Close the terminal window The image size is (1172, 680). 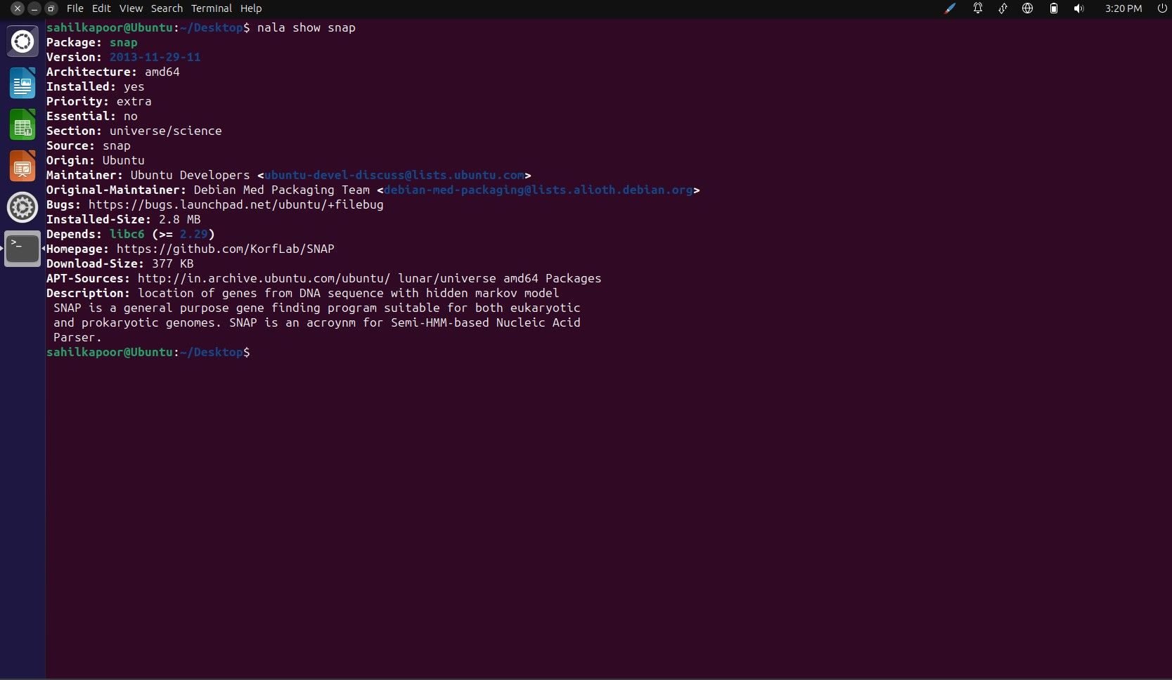pos(17,8)
